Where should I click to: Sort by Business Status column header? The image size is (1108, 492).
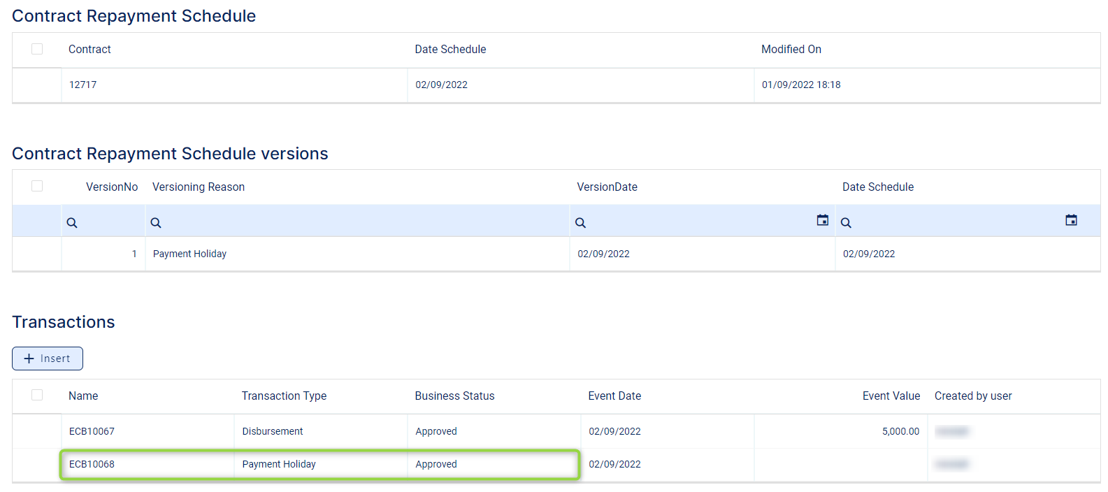454,396
